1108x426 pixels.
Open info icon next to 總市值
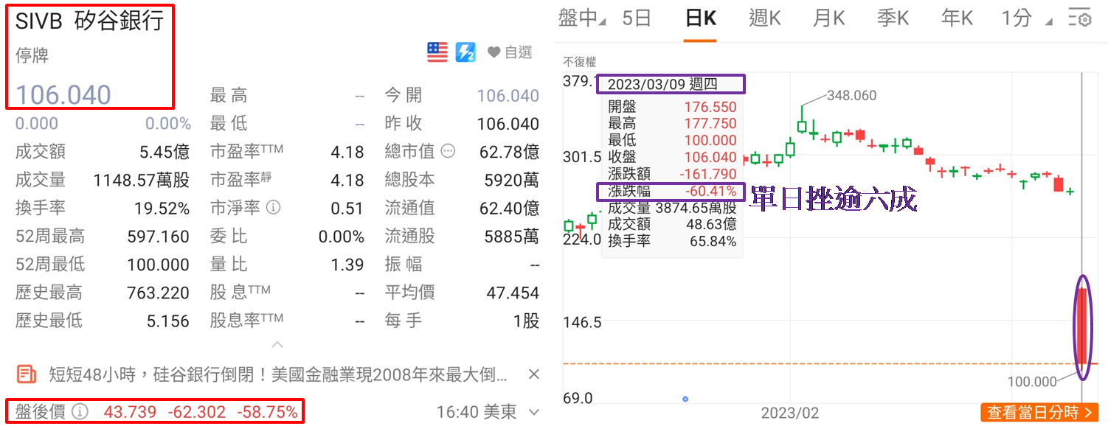pos(448,151)
